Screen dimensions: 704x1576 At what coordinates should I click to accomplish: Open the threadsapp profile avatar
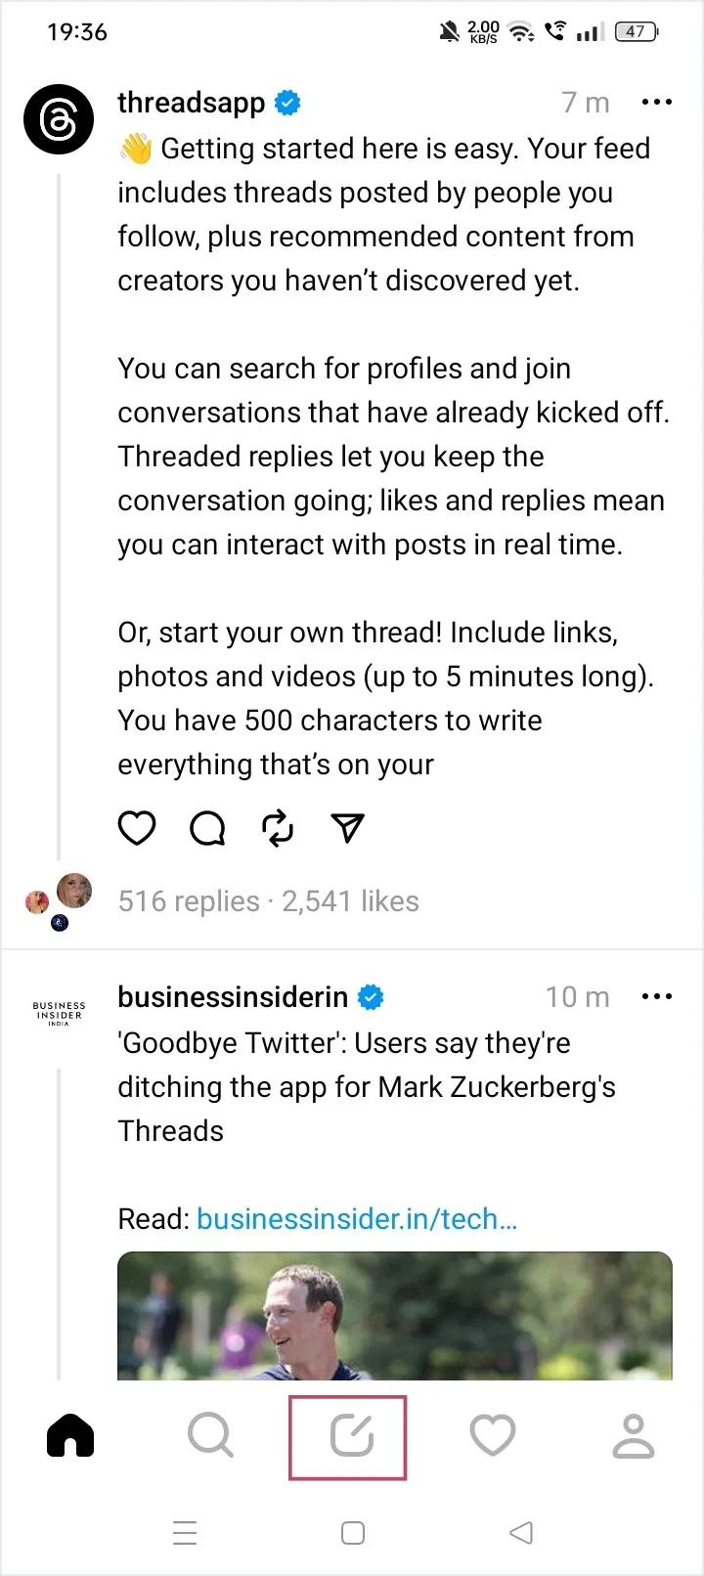59,120
